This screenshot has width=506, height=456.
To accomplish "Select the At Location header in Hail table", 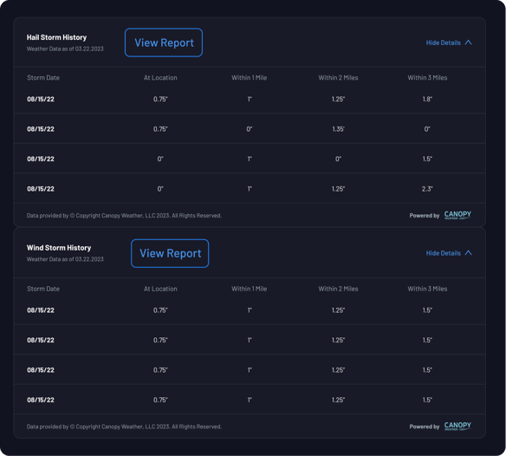I will (160, 78).
